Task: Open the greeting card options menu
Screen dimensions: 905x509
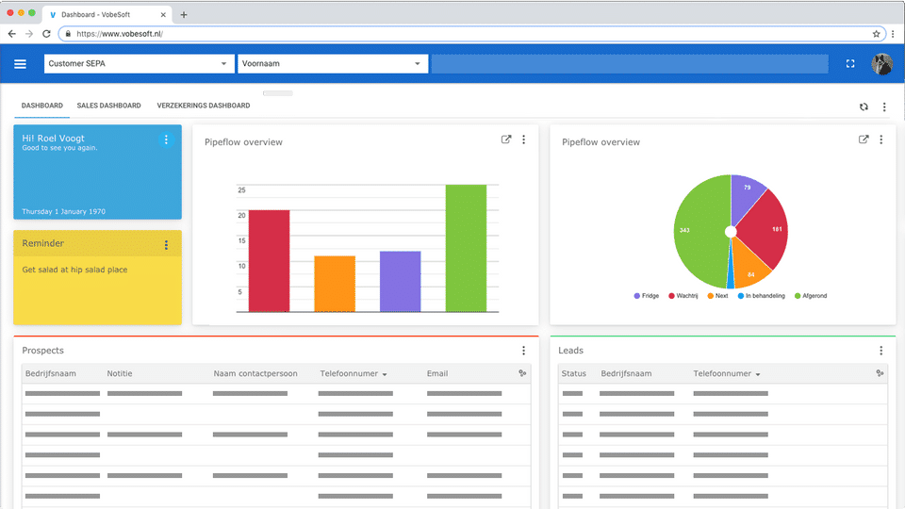Action: [166, 140]
